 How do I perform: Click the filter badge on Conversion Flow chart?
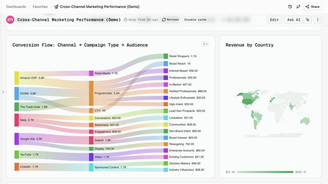pos(205,44)
